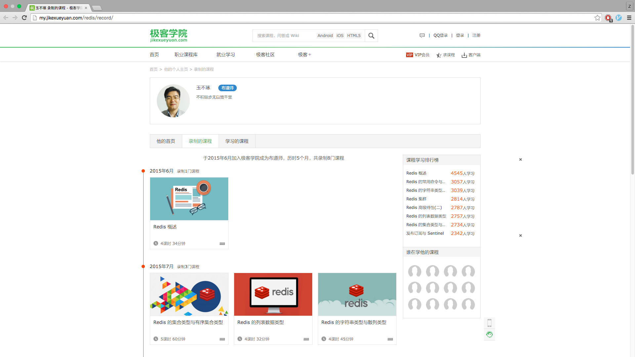Image resolution: width=635 pixels, height=357 pixels.
Task: Click the clock icon on Redis 概述 card
Action: (x=155, y=243)
